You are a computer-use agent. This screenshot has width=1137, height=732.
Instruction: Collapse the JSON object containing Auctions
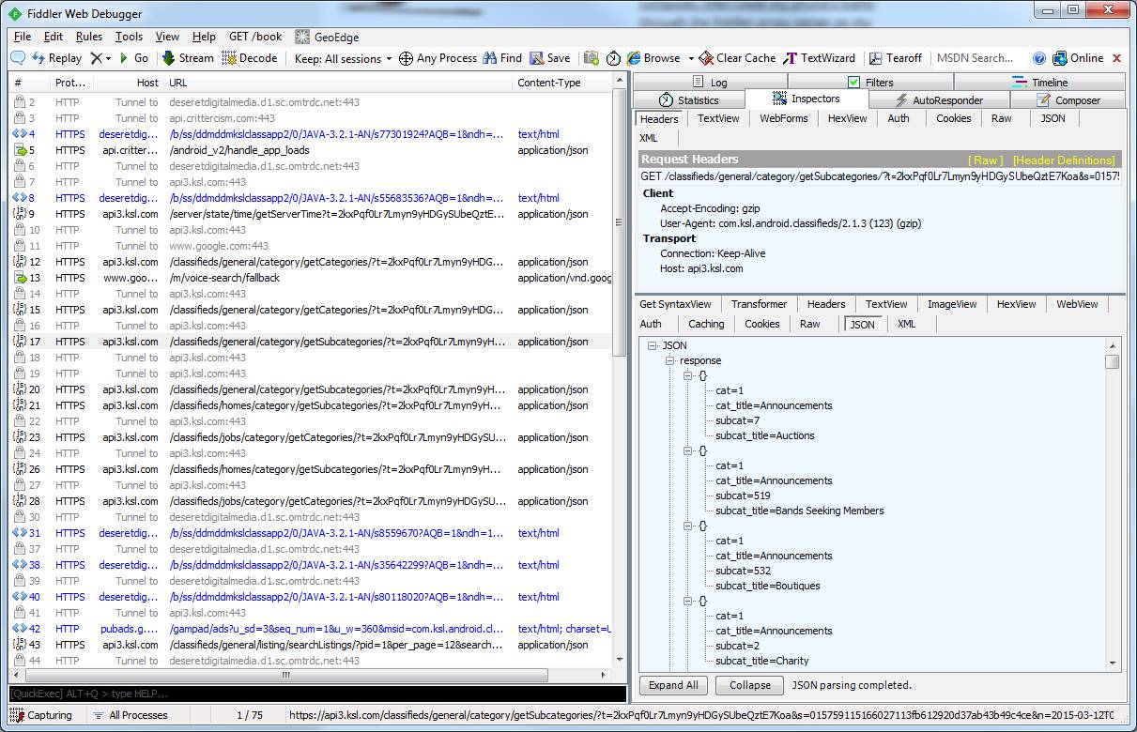688,375
